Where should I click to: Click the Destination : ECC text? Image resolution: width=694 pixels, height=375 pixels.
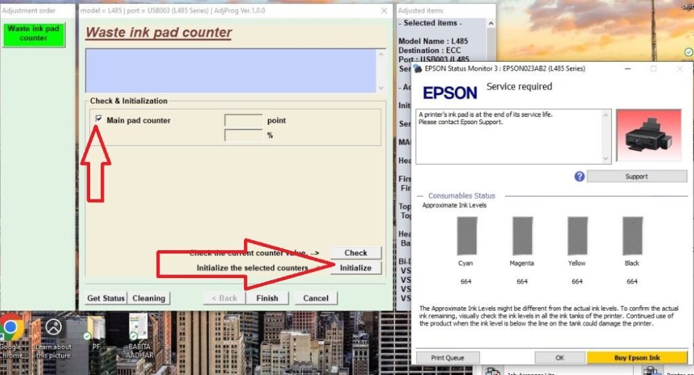pyautogui.click(x=429, y=50)
